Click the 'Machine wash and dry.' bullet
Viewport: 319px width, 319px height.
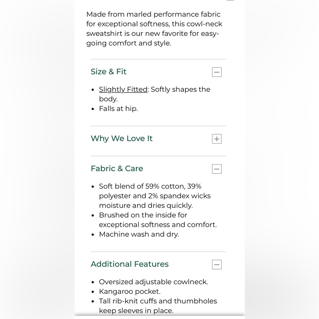point(139,234)
